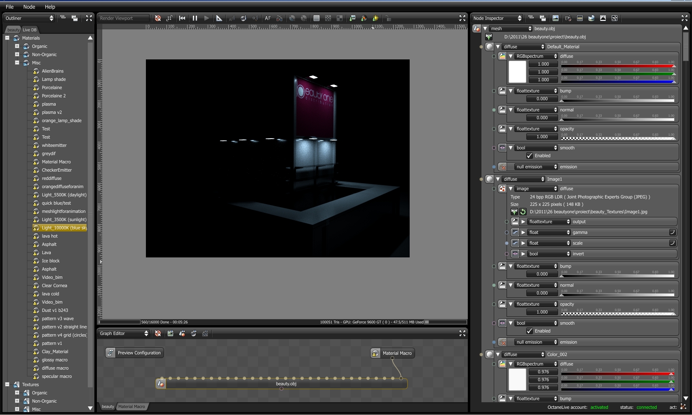Expand the Organic materials folder
The height and width of the screenshot is (415, 692).
(17, 46)
